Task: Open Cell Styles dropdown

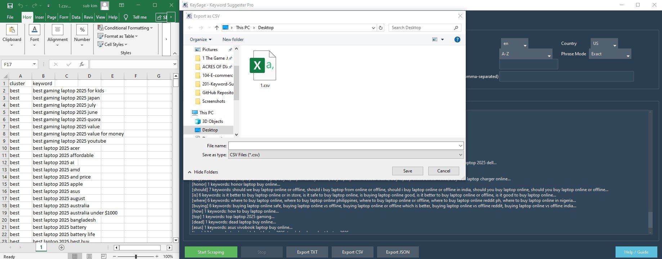Action: coord(112,44)
